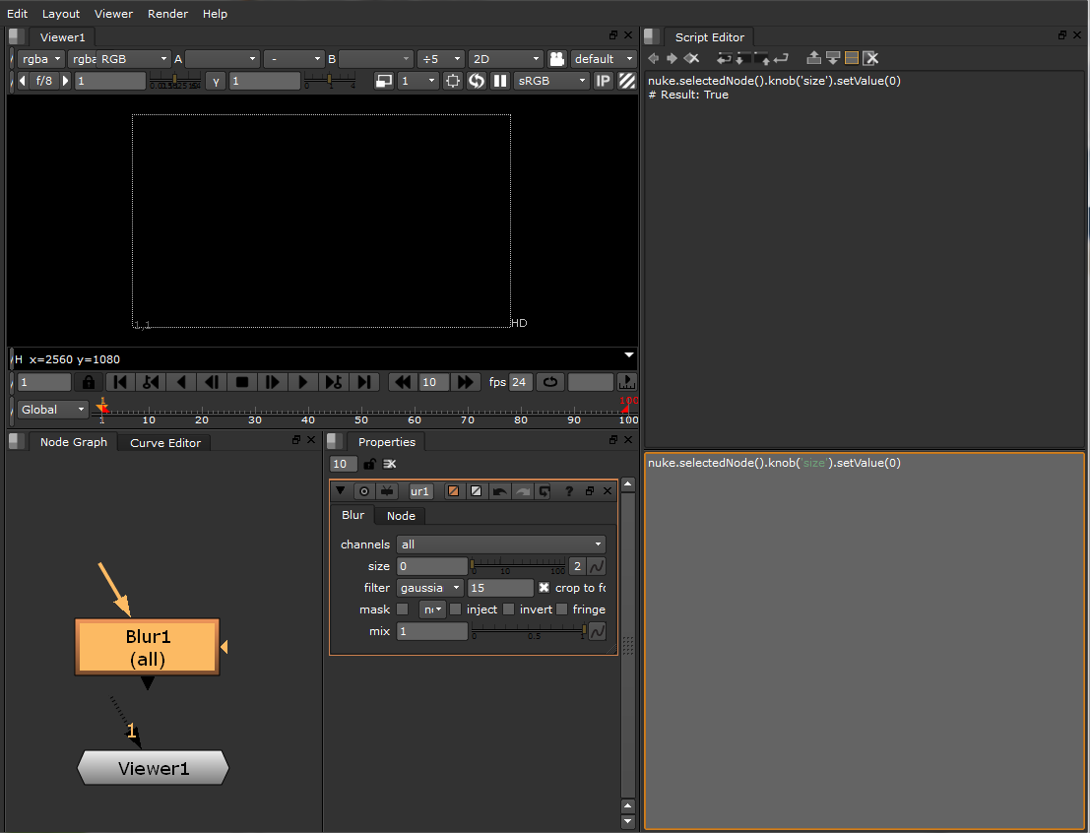This screenshot has width=1090, height=833.
Task: Open the rgba layer dropdown
Action: [x=40, y=59]
